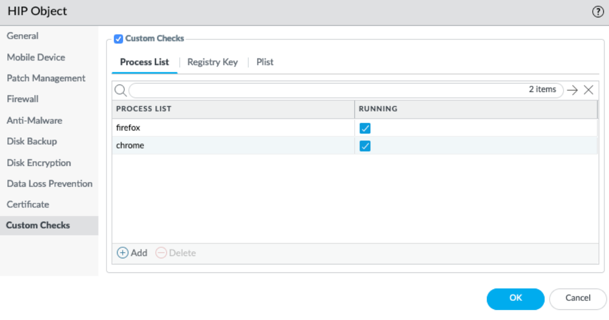Uncheck Running for chrome process
This screenshot has width=609, height=320.
365,146
